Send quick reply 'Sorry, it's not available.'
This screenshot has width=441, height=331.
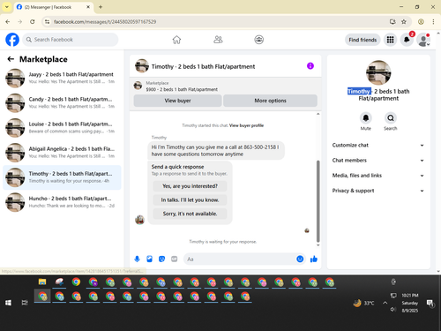coord(190,214)
